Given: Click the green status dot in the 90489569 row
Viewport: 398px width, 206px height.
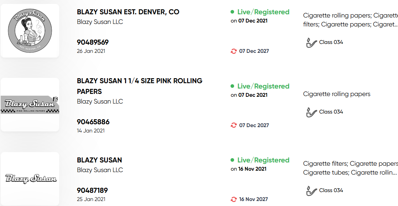Looking at the screenshot, I should 232,12.
